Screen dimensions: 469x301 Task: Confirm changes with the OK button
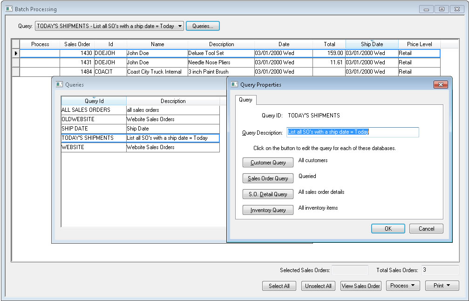click(x=388, y=228)
